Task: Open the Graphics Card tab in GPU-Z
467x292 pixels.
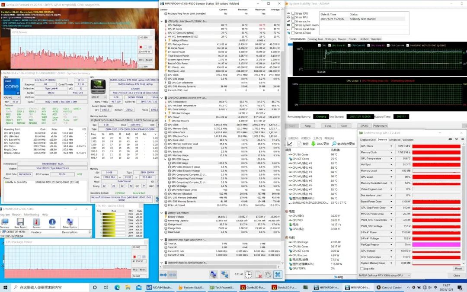Action: pyautogui.click(x=368, y=140)
